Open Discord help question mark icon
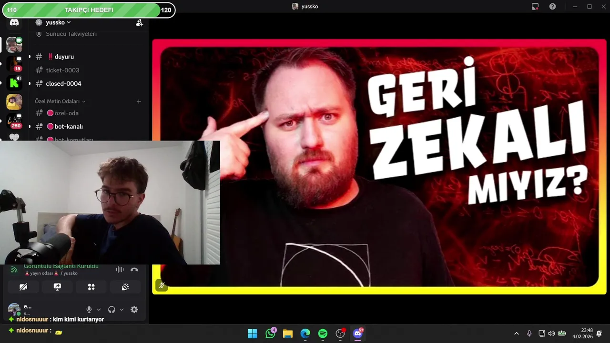The width and height of the screenshot is (610, 343). 552,6
